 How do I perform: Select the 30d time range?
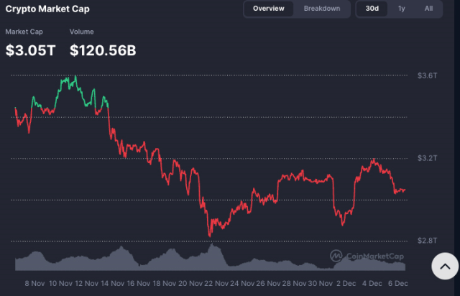[x=372, y=9]
